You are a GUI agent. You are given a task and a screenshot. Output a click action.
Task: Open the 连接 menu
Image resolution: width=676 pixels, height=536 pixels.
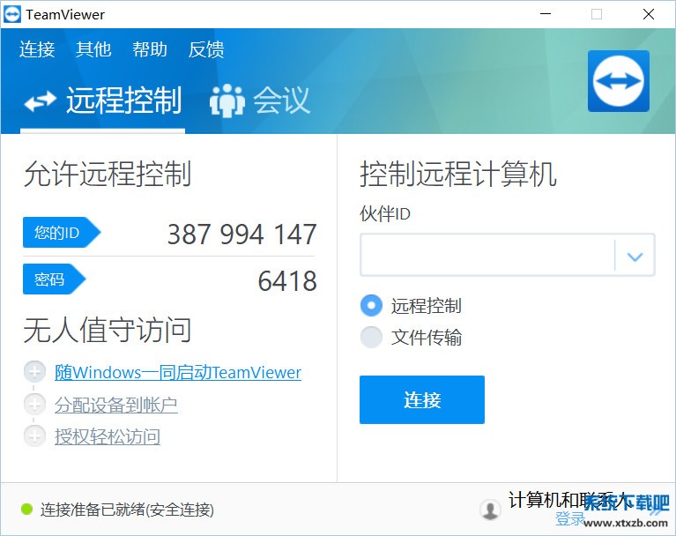[37, 49]
